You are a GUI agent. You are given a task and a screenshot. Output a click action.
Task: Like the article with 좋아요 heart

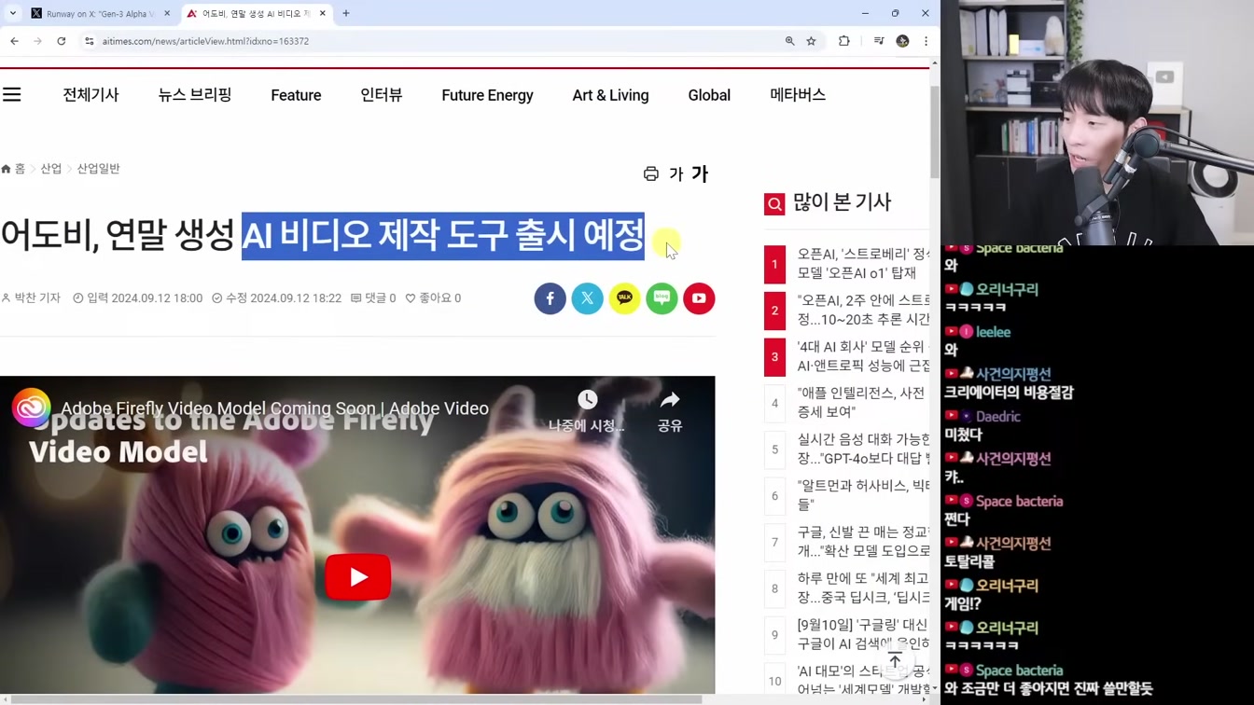[x=433, y=298]
